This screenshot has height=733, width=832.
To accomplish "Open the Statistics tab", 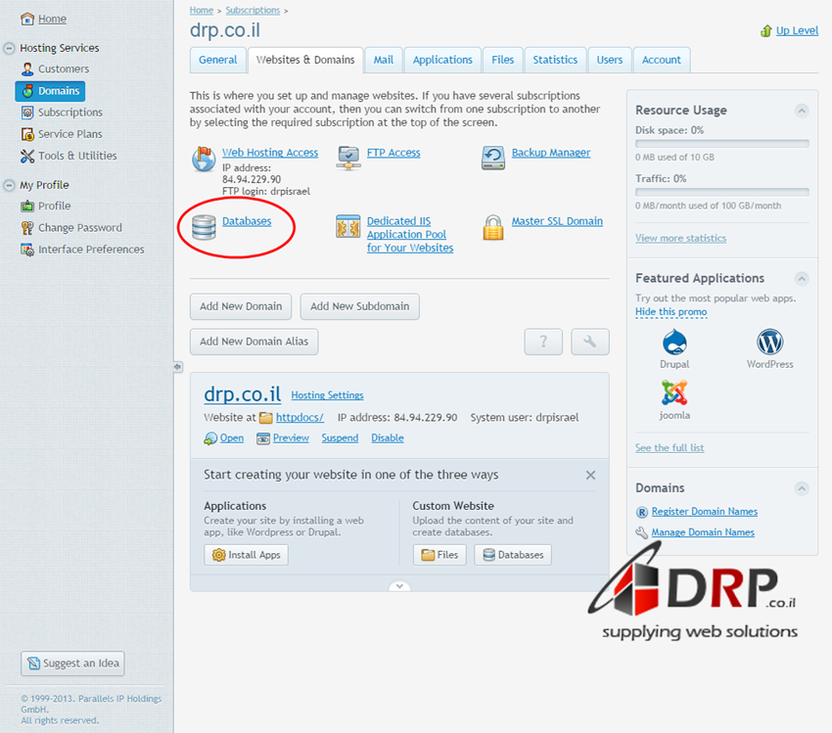I will click(x=555, y=60).
